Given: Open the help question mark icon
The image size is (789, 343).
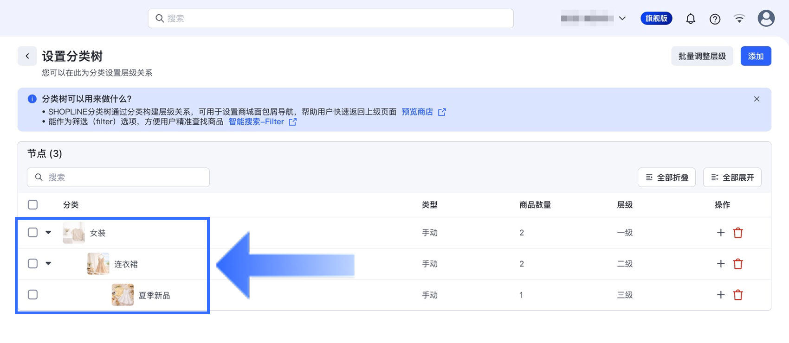Looking at the screenshot, I should pos(715,19).
